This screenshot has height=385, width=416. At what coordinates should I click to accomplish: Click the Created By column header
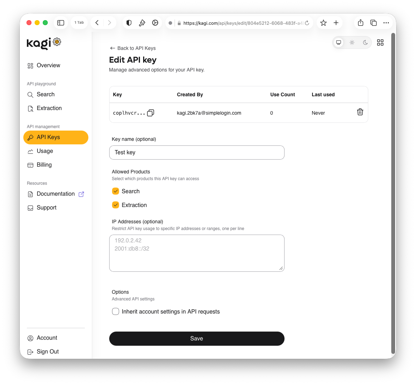[x=190, y=94]
